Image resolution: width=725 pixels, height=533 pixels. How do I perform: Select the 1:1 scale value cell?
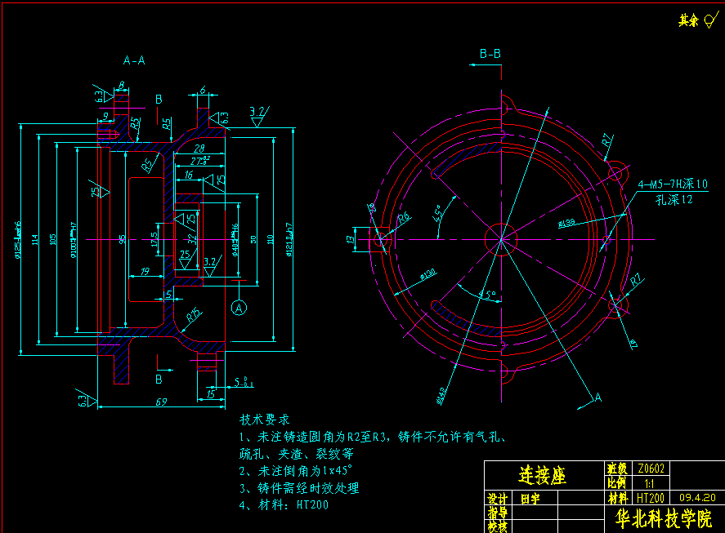pos(651,482)
